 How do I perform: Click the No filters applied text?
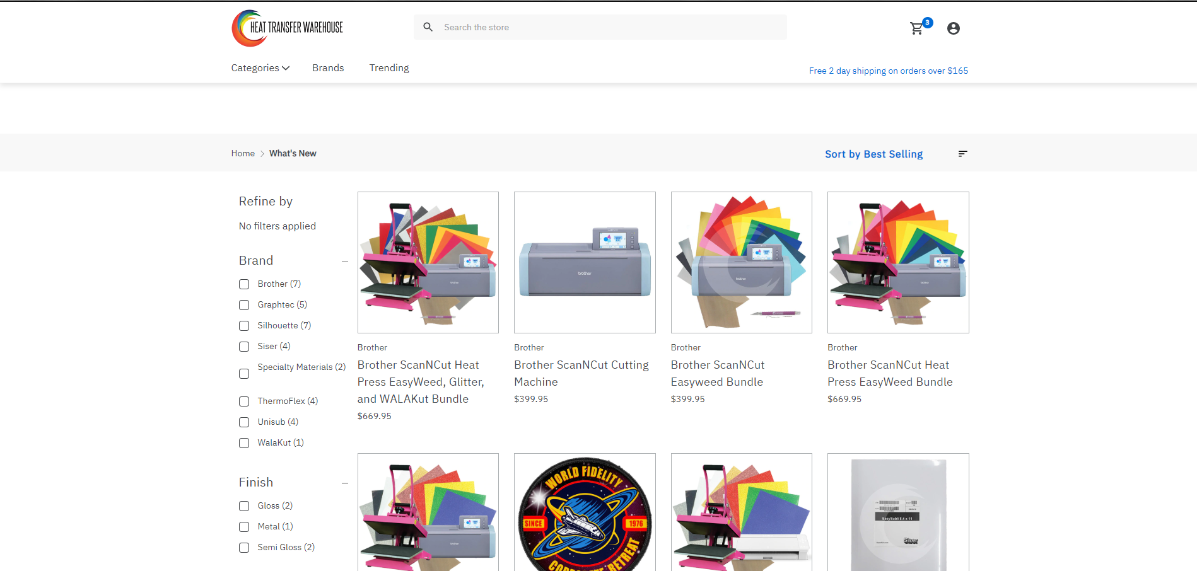point(277,226)
